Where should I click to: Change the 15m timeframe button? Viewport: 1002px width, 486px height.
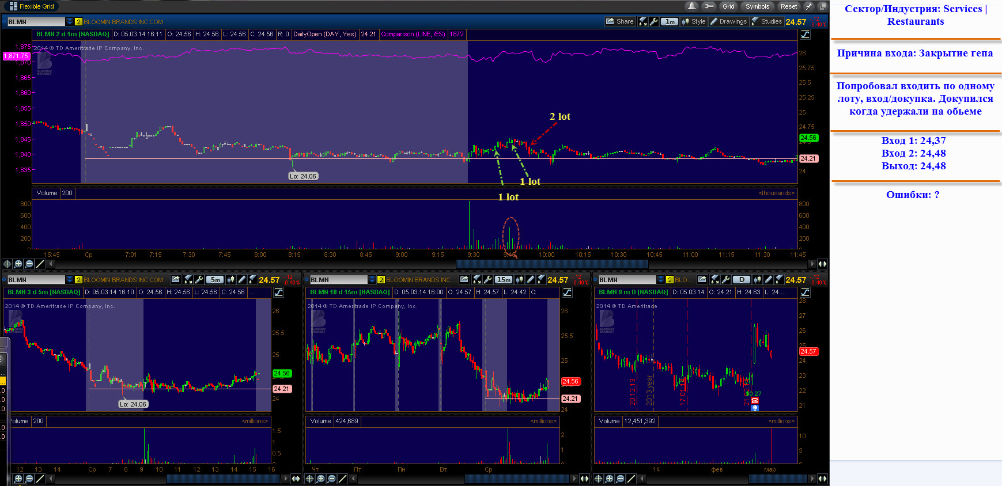pos(504,279)
